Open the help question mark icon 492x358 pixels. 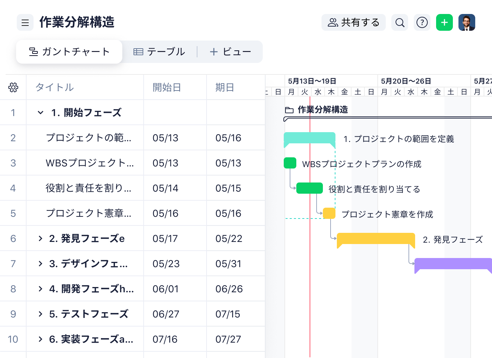click(422, 23)
